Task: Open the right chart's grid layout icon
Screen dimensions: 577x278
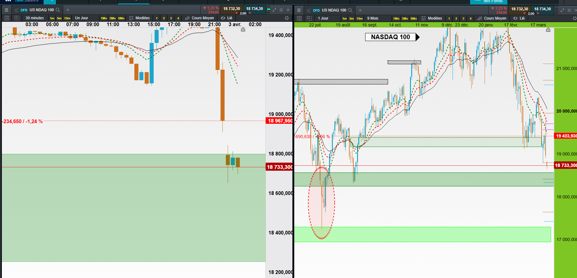Action: [x=309, y=18]
